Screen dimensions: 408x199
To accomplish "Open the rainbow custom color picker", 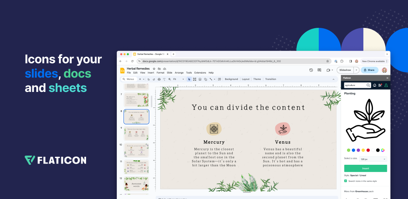I will [383, 150].
